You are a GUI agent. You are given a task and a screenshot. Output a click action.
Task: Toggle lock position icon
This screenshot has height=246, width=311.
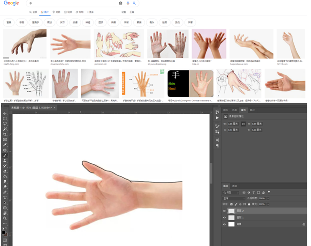(x=240, y=204)
